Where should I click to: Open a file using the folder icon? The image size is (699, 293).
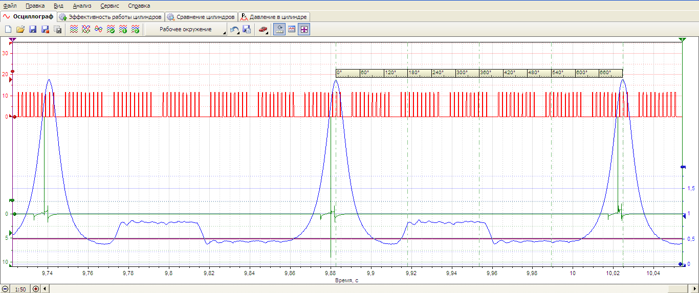pyautogui.click(x=20, y=30)
